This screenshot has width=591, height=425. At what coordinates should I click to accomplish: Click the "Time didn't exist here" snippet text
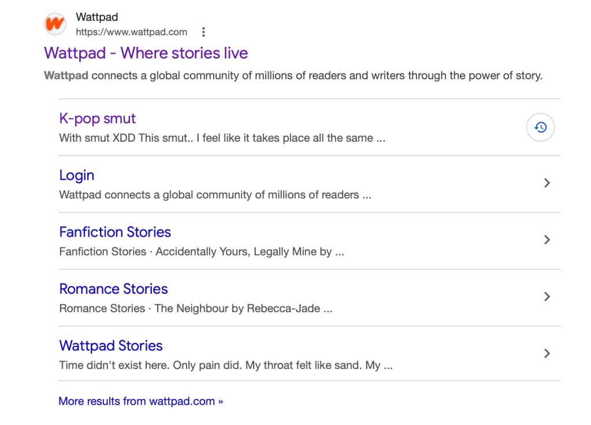226,365
